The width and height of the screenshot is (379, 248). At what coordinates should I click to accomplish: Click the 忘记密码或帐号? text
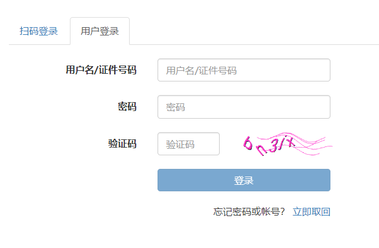click(x=249, y=212)
